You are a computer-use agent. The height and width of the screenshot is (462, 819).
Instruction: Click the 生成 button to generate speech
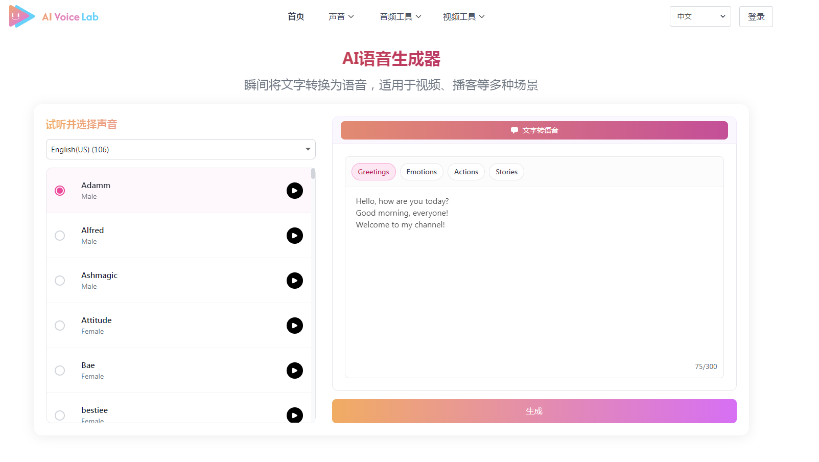[x=534, y=411]
